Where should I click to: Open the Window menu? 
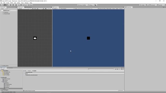pos(26,3)
